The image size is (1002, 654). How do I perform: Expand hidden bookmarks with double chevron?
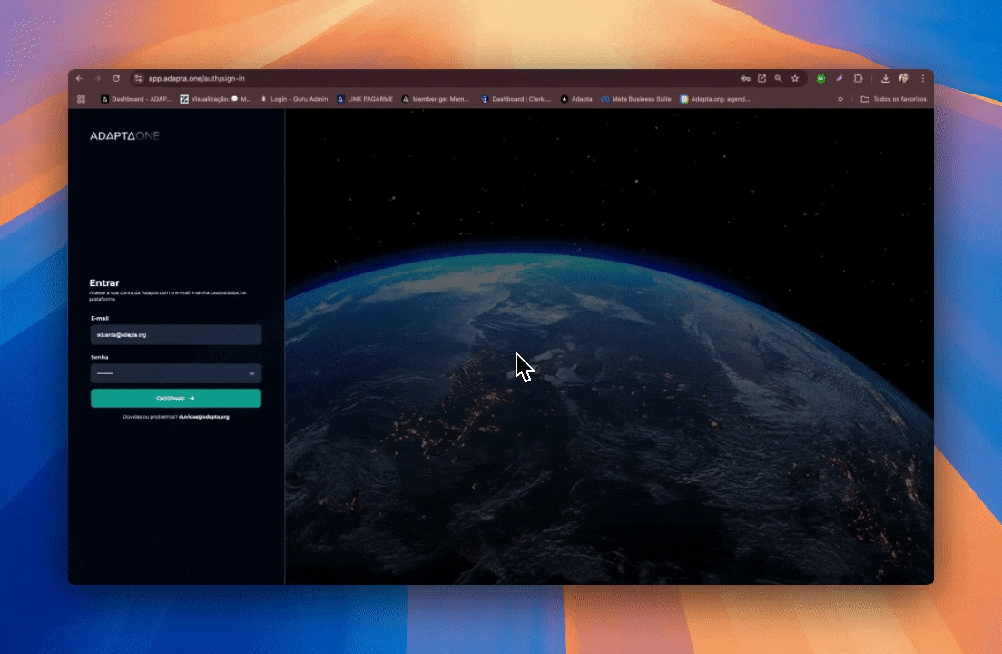840,99
